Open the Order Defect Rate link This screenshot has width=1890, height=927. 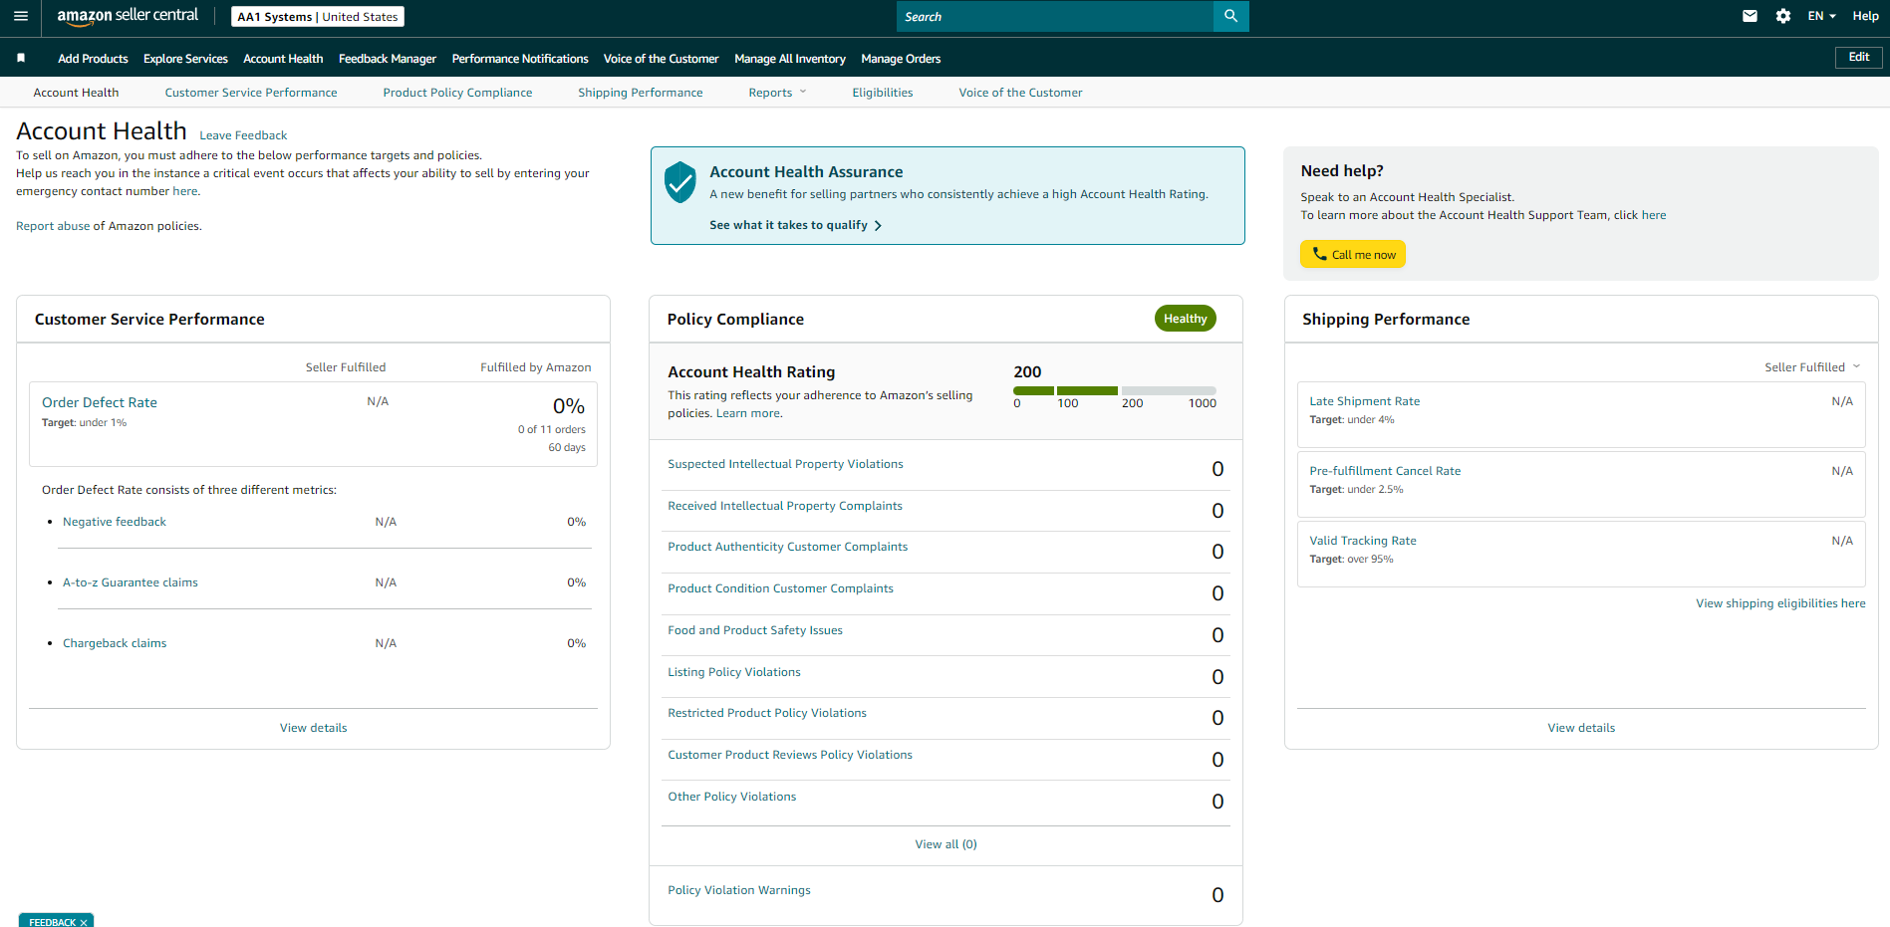(x=100, y=402)
